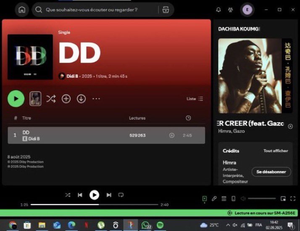Add track DD to liked songs

click(172, 135)
